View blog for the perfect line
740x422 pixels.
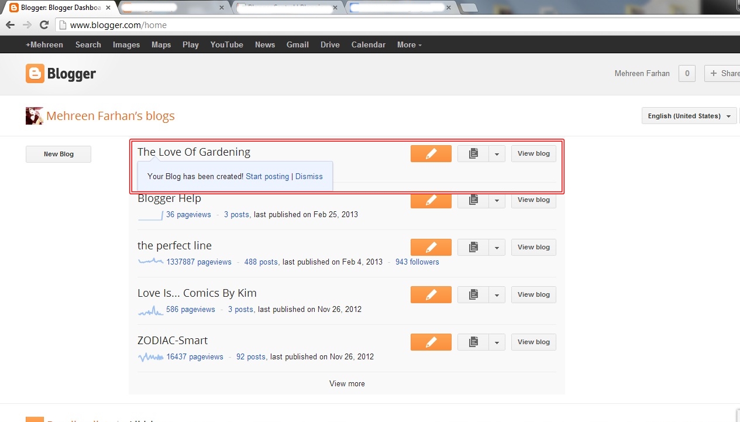[x=534, y=247]
